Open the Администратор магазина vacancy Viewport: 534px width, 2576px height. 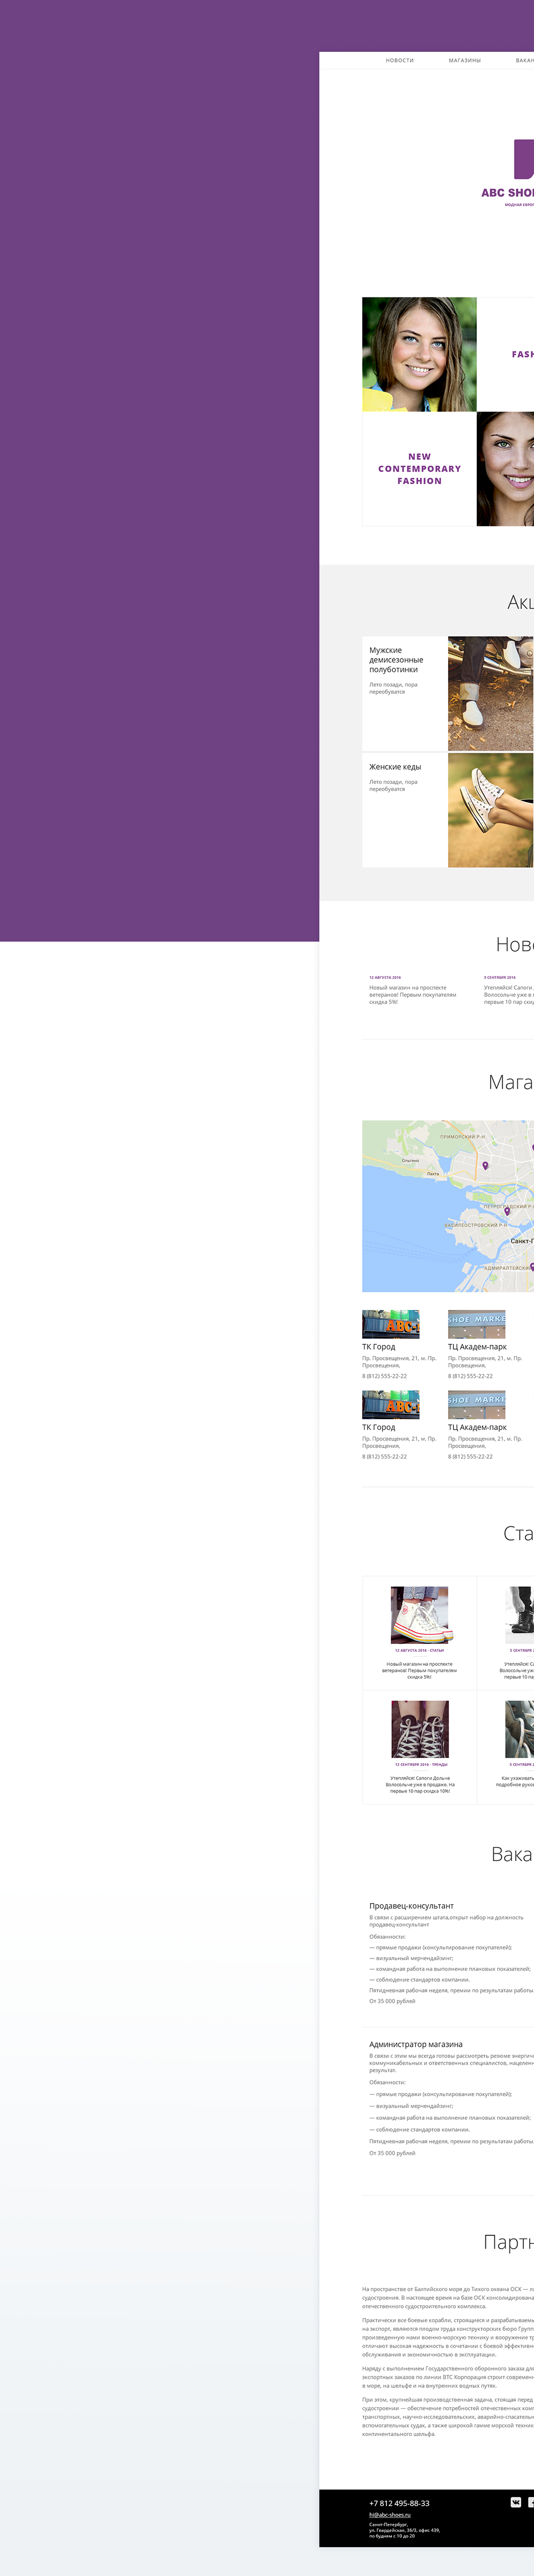point(415,2044)
